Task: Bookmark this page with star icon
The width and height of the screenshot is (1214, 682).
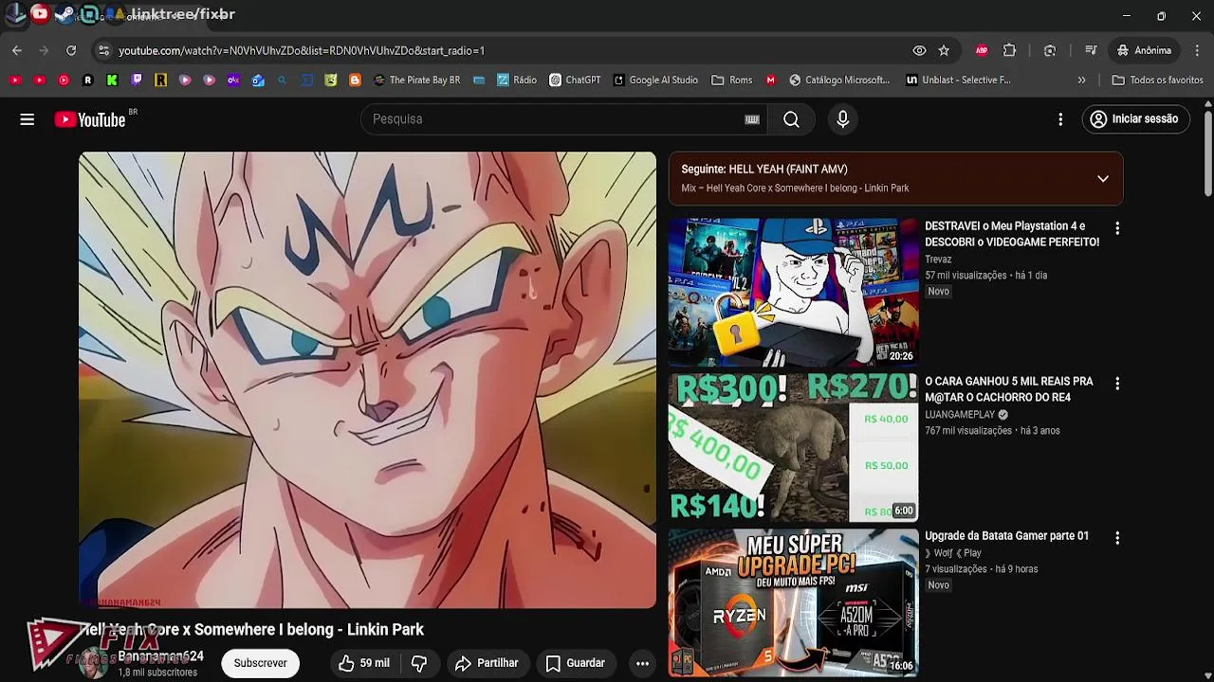Action: pyautogui.click(x=944, y=50)
